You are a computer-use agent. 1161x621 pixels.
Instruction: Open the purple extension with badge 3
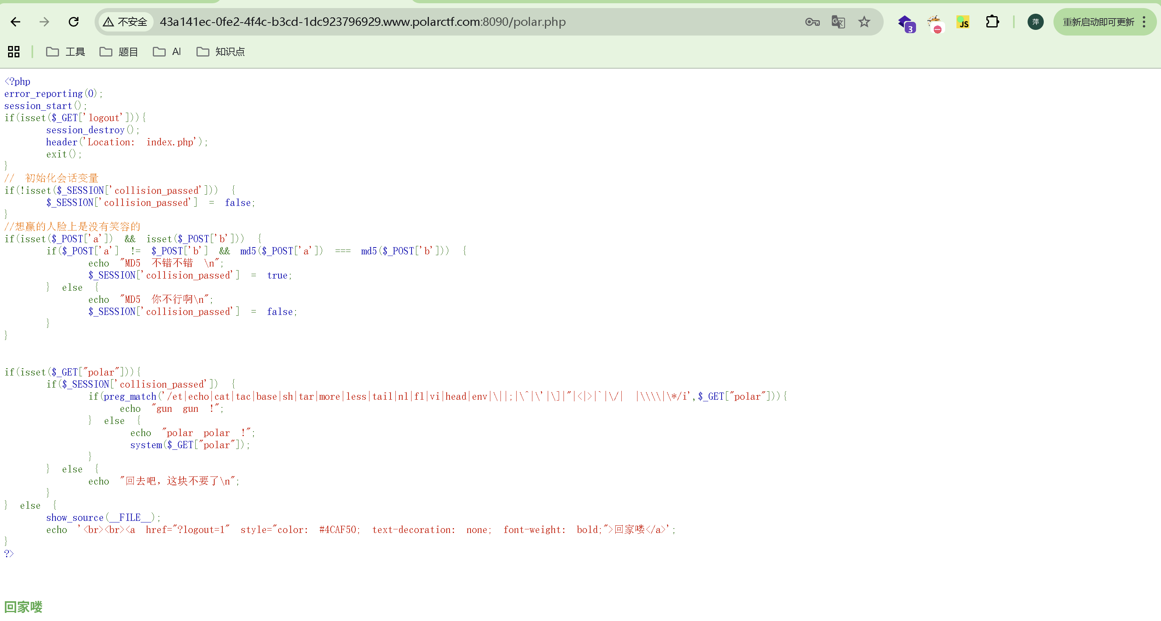click(x=906, y=23)
